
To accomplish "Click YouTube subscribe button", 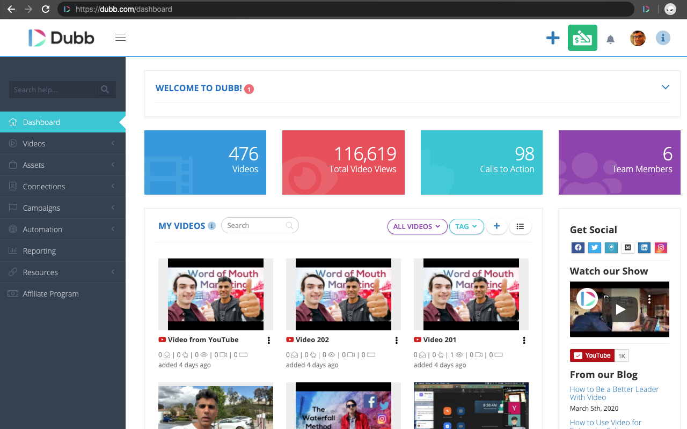I will pos(592,356).
